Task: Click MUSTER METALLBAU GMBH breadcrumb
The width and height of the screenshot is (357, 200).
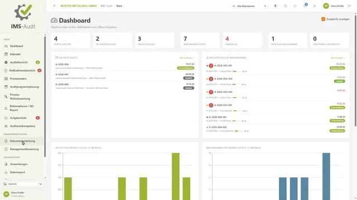Action: pos(79,6)
